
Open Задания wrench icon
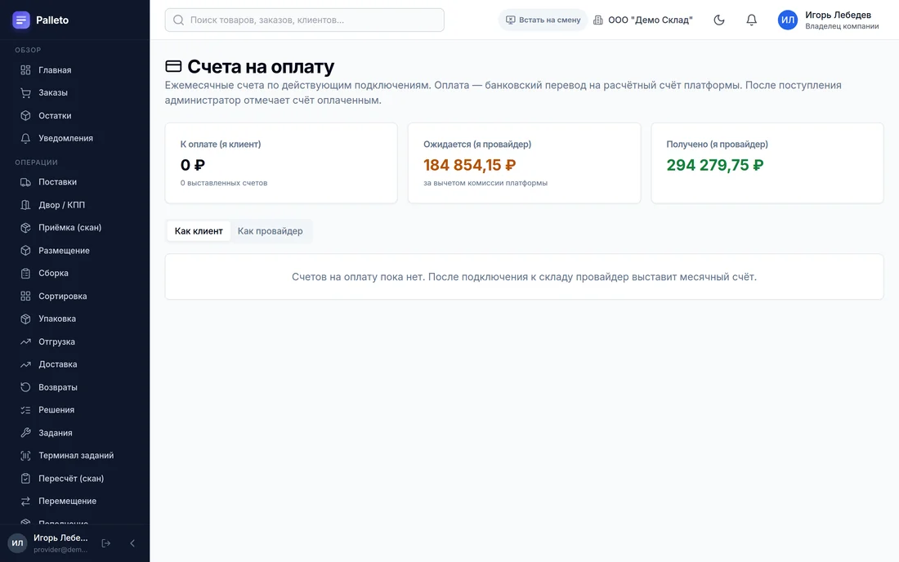(25, 433)
